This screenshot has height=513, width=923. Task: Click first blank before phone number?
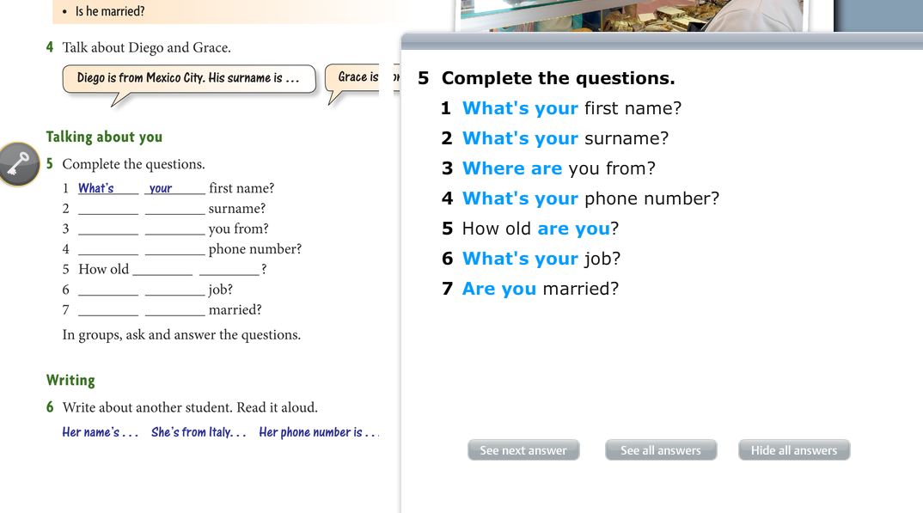(108, 249)
